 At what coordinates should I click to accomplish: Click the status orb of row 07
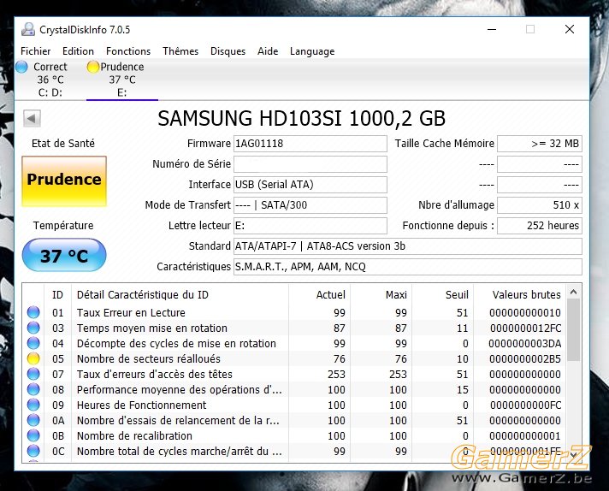tap(33, 374)
